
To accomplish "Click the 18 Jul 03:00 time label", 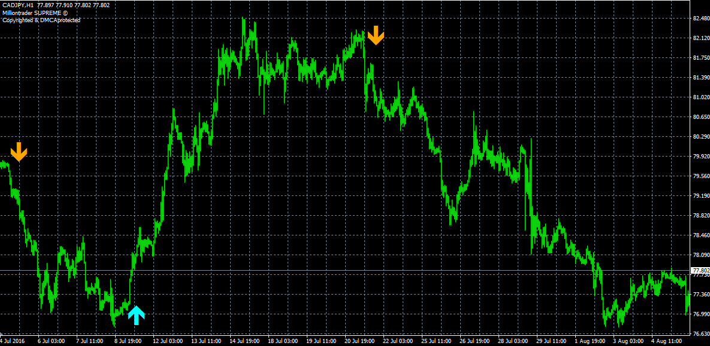I will tap(283, 341).
